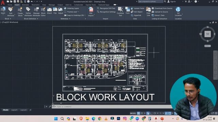Click the Undo arrow in quick access toolbar
218x122 pixels.
32,1
